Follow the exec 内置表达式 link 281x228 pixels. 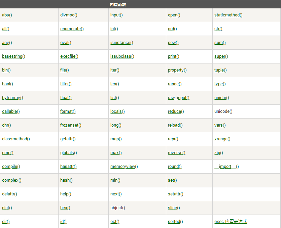231,221
